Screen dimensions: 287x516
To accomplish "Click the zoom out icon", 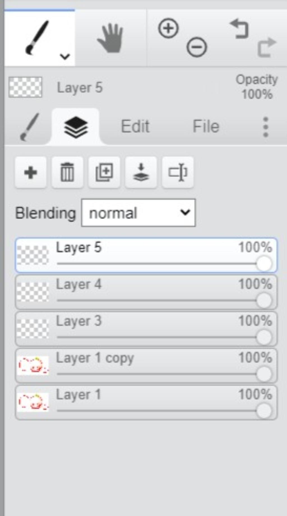I will [x=197, y=47].
